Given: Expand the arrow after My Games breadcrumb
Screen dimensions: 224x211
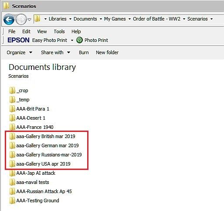Looking at the screenshot, I should click(x=129, y=19).
